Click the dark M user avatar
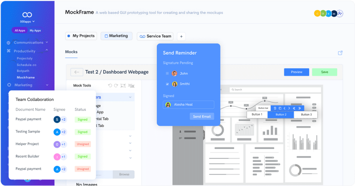 point(334,14)
